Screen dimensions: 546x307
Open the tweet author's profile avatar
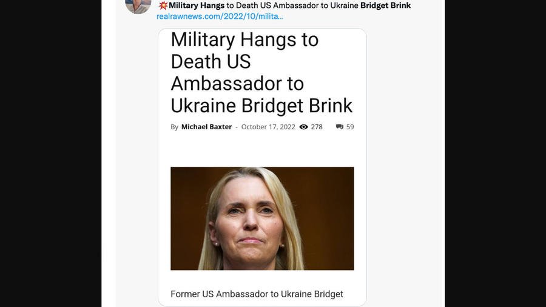click(x=138, y=6)
